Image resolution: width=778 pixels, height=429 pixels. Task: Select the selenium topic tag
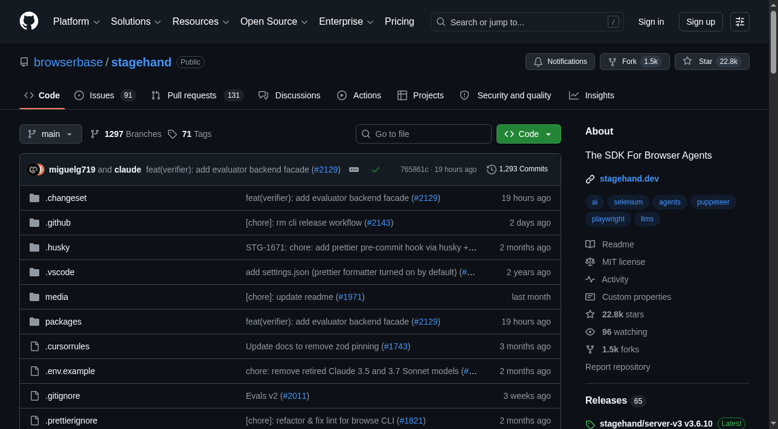point(628,202)
